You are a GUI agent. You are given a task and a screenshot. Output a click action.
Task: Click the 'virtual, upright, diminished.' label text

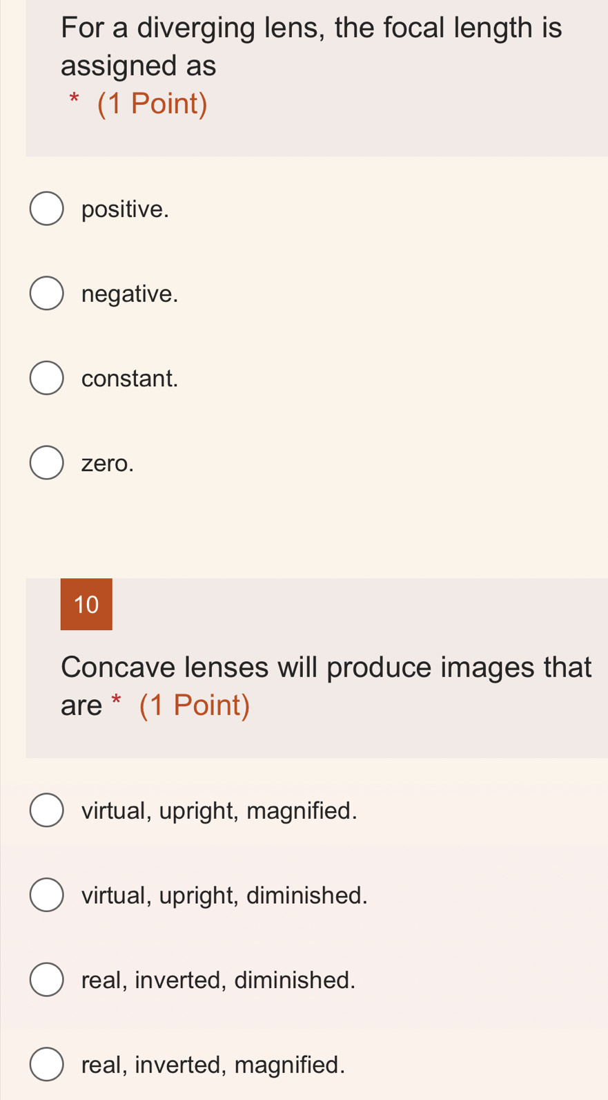tap(224, 895)
